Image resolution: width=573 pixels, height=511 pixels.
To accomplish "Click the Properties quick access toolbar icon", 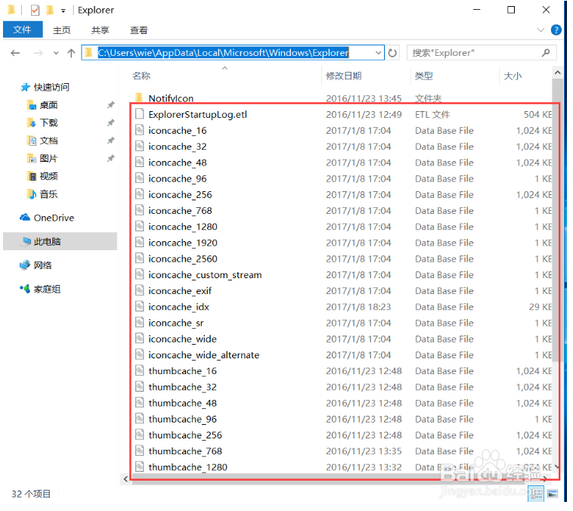I will (x=35, y=11).
